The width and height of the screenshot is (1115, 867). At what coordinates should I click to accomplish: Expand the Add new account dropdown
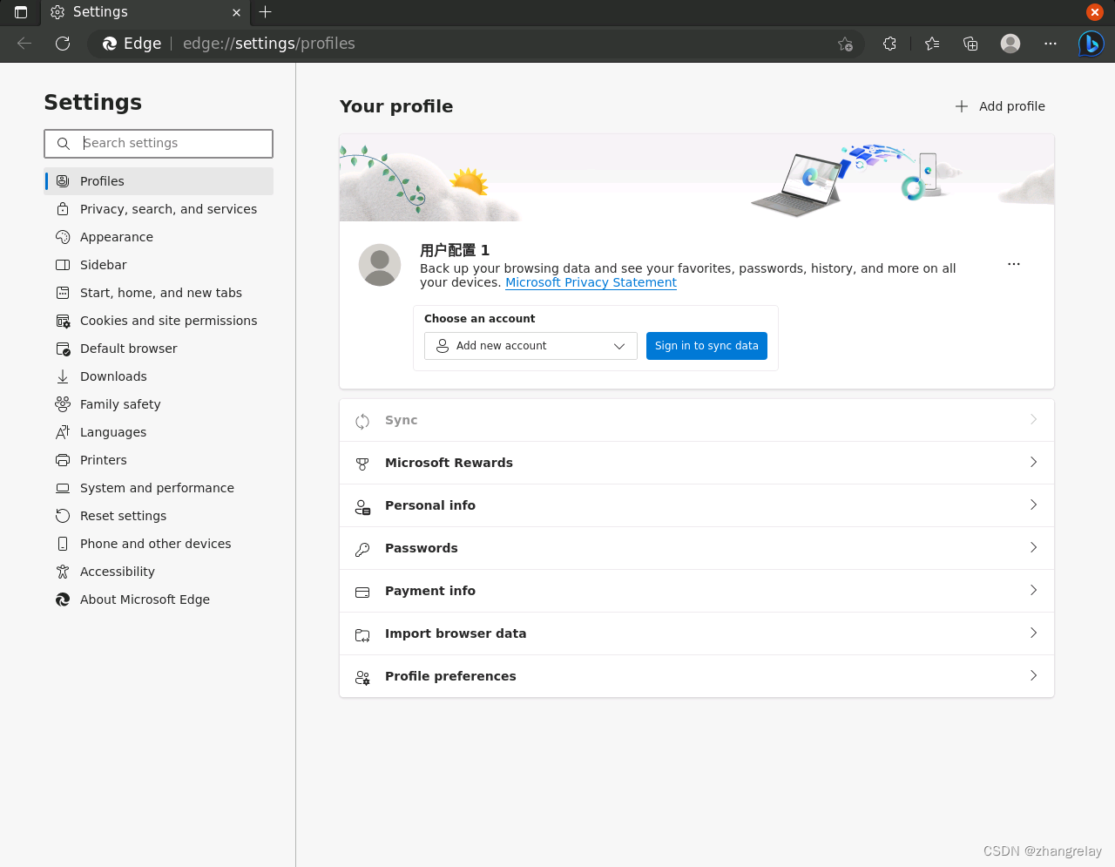coord(530,346)
